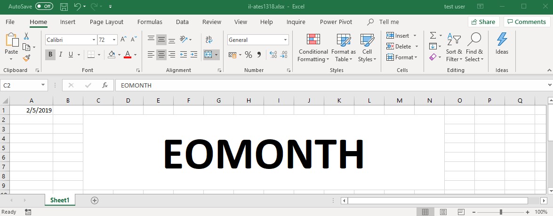The image size is (553, 216).
Task: Expand the General number format dropdown
Action: (x=285, y=40)
